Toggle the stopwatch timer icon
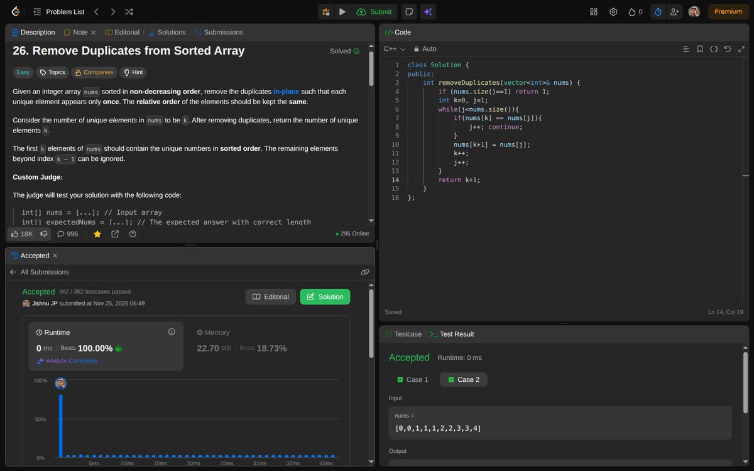This screenshot has width=754, height=471. tap(658, 11)
